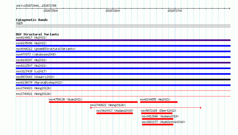Image resolution: width=238 pixels, height=135 pixels.
Task: Select the Xq28 band label
Action: coord(19,23)
